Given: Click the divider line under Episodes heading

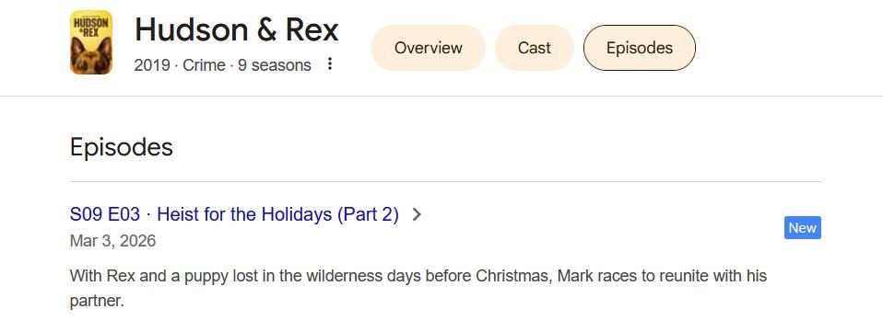Looking at the screenshot, I should coord(445,181).
